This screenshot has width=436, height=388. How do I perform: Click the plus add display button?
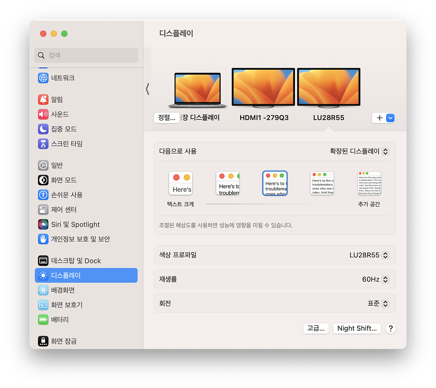[379, 118]
